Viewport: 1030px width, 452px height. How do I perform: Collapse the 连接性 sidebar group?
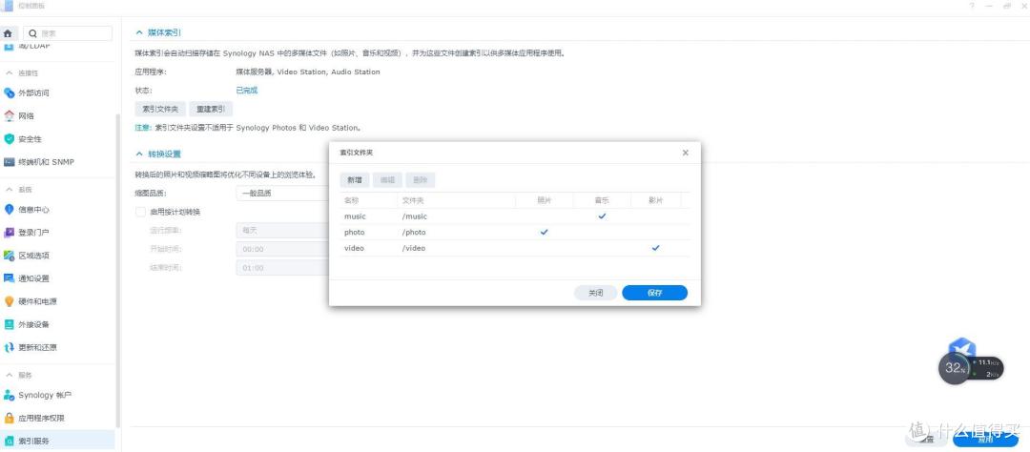point(9,72)
